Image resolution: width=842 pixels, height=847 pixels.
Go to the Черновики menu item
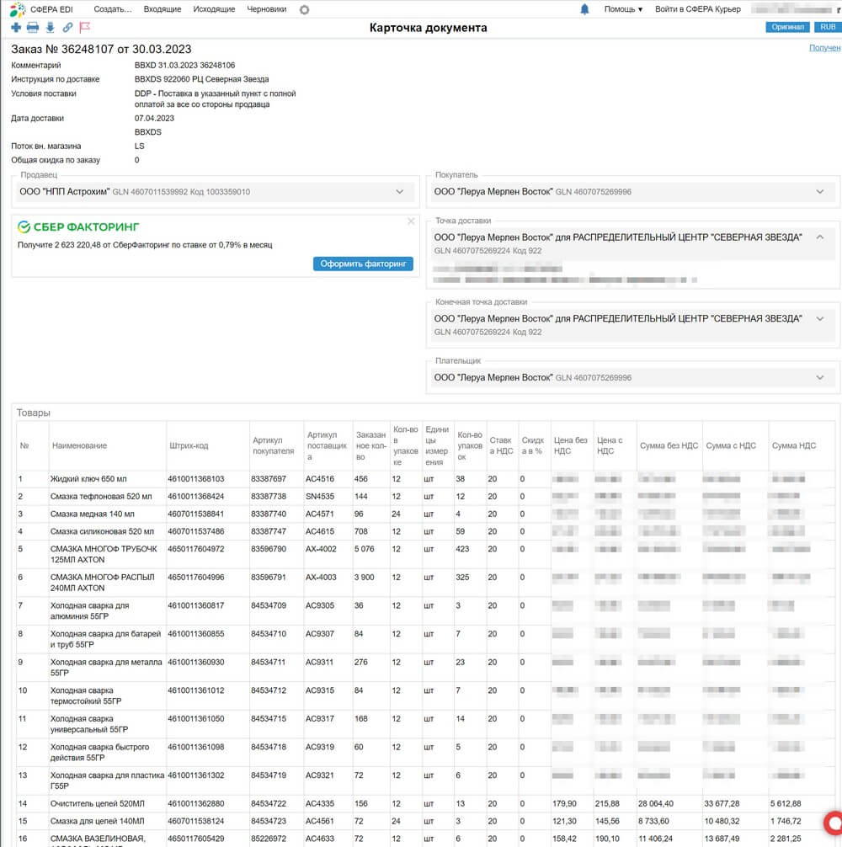pyautogui.click(x=266, y=9)
